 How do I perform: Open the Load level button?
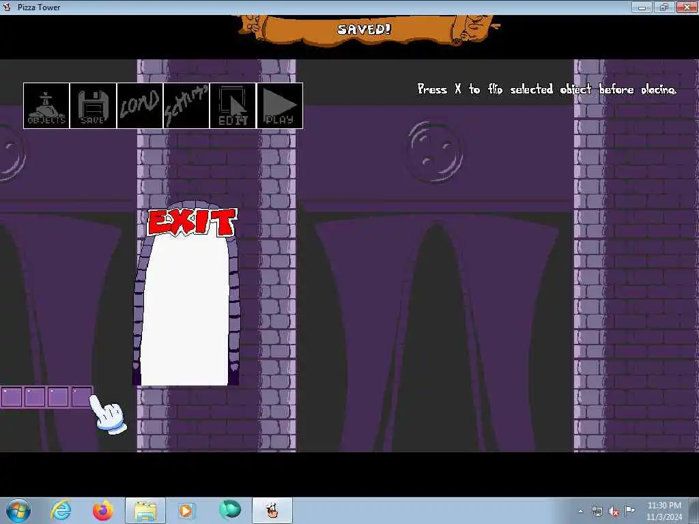coord(140,106)
